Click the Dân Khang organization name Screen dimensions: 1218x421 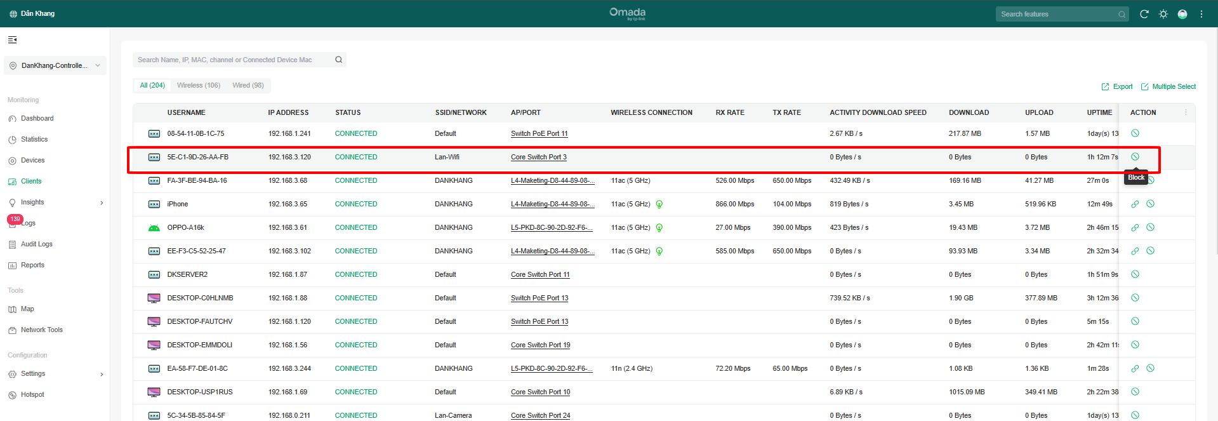37,13
